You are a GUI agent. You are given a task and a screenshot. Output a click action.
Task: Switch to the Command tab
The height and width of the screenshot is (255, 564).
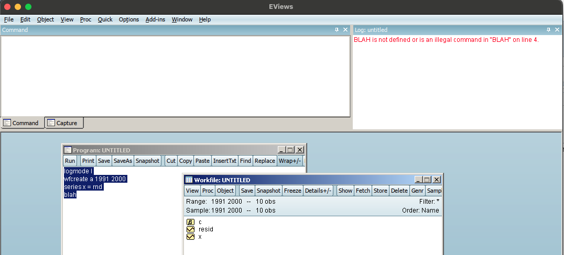click(23, 123)
